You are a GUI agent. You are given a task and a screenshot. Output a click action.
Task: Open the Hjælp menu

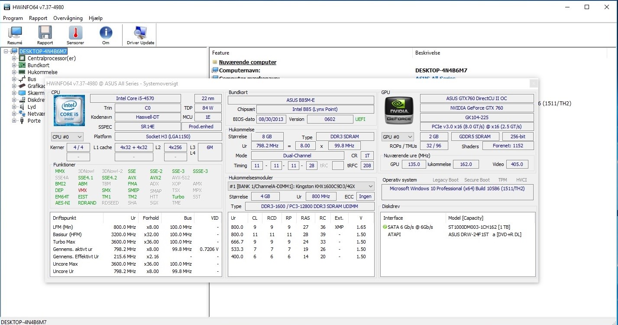point(96,18)
